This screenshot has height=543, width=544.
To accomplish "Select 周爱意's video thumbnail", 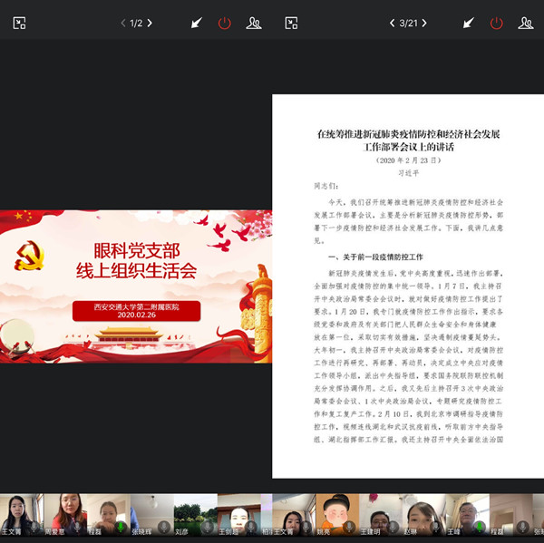I will coord(63,513).
